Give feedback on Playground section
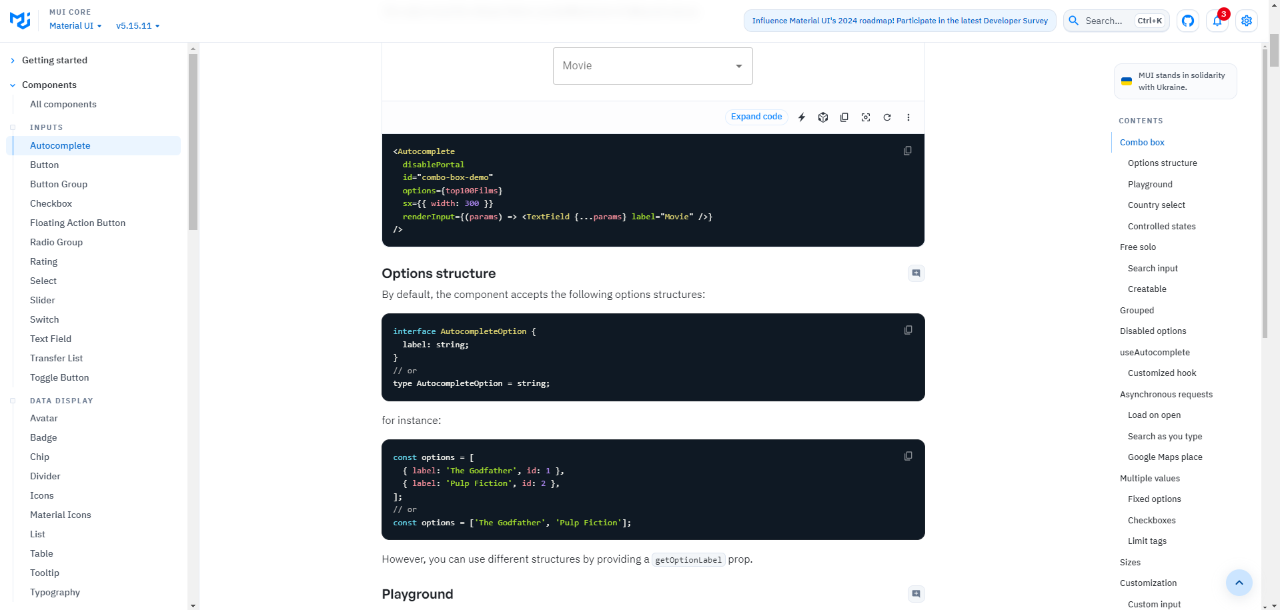 click(x=916, y=594)
